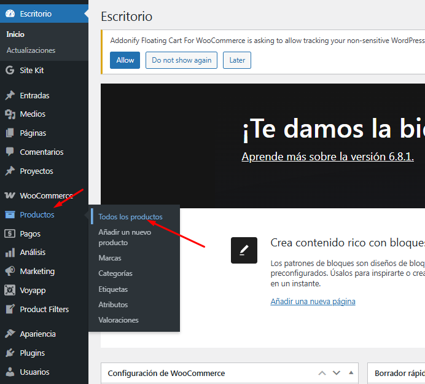Click the Site Kit Google icon
Image resolution: width=425 pixels, height=384 pixels.
pos(10,71)
